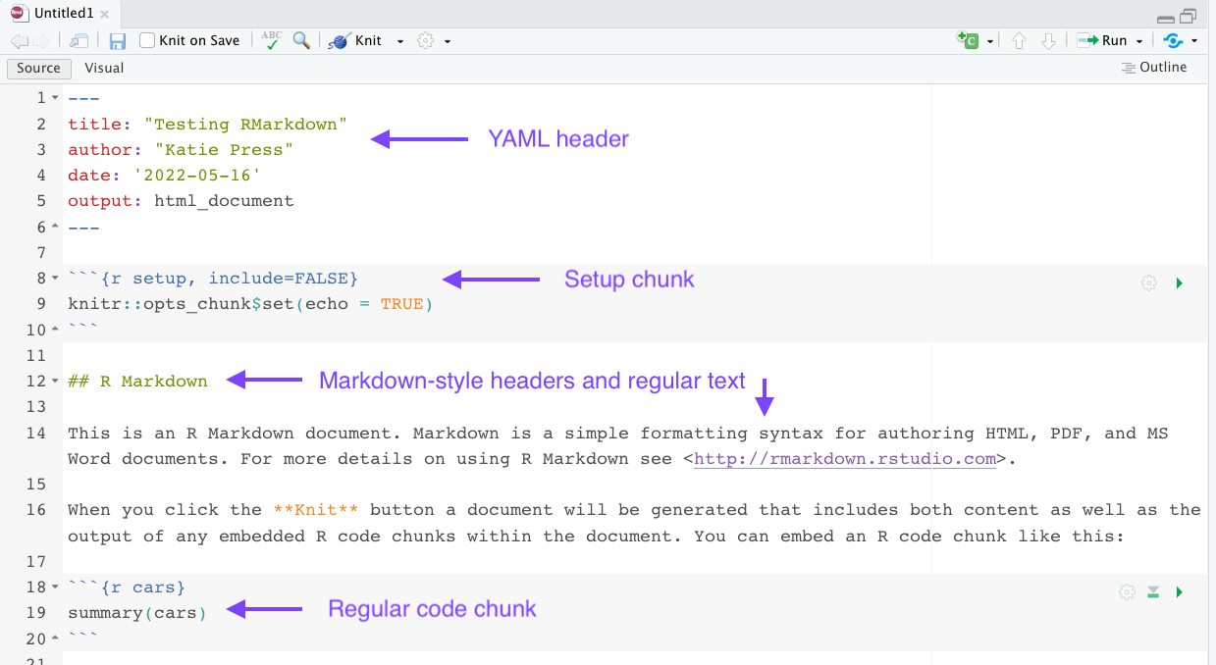Open Find/Replace with magnifier icon
The width and height of the screenshot is (1216, 665).
tap(301, 40)
